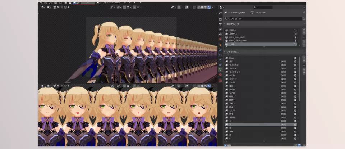The image size is (345, 149).
Task: Open upper viewport shading options dropdown
Action: (x=212, y=7)
